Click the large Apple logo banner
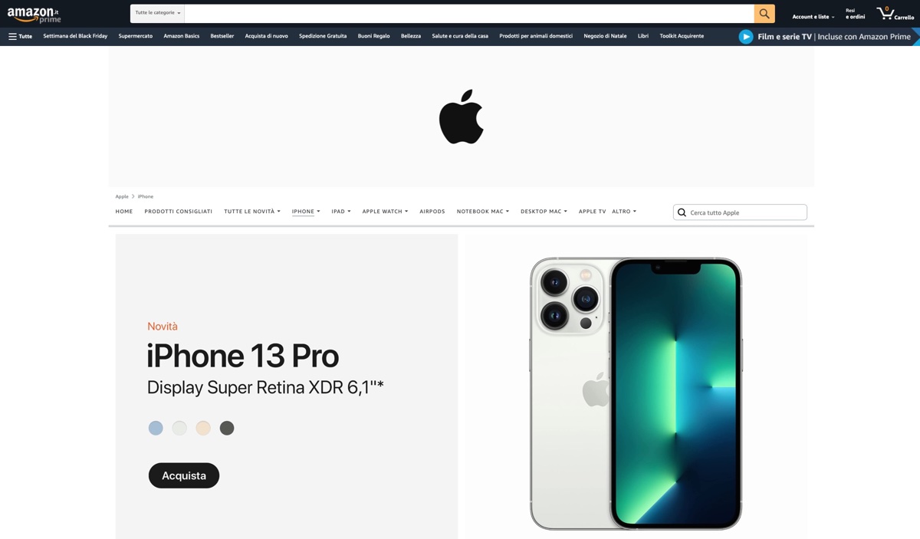 point(462,117)
